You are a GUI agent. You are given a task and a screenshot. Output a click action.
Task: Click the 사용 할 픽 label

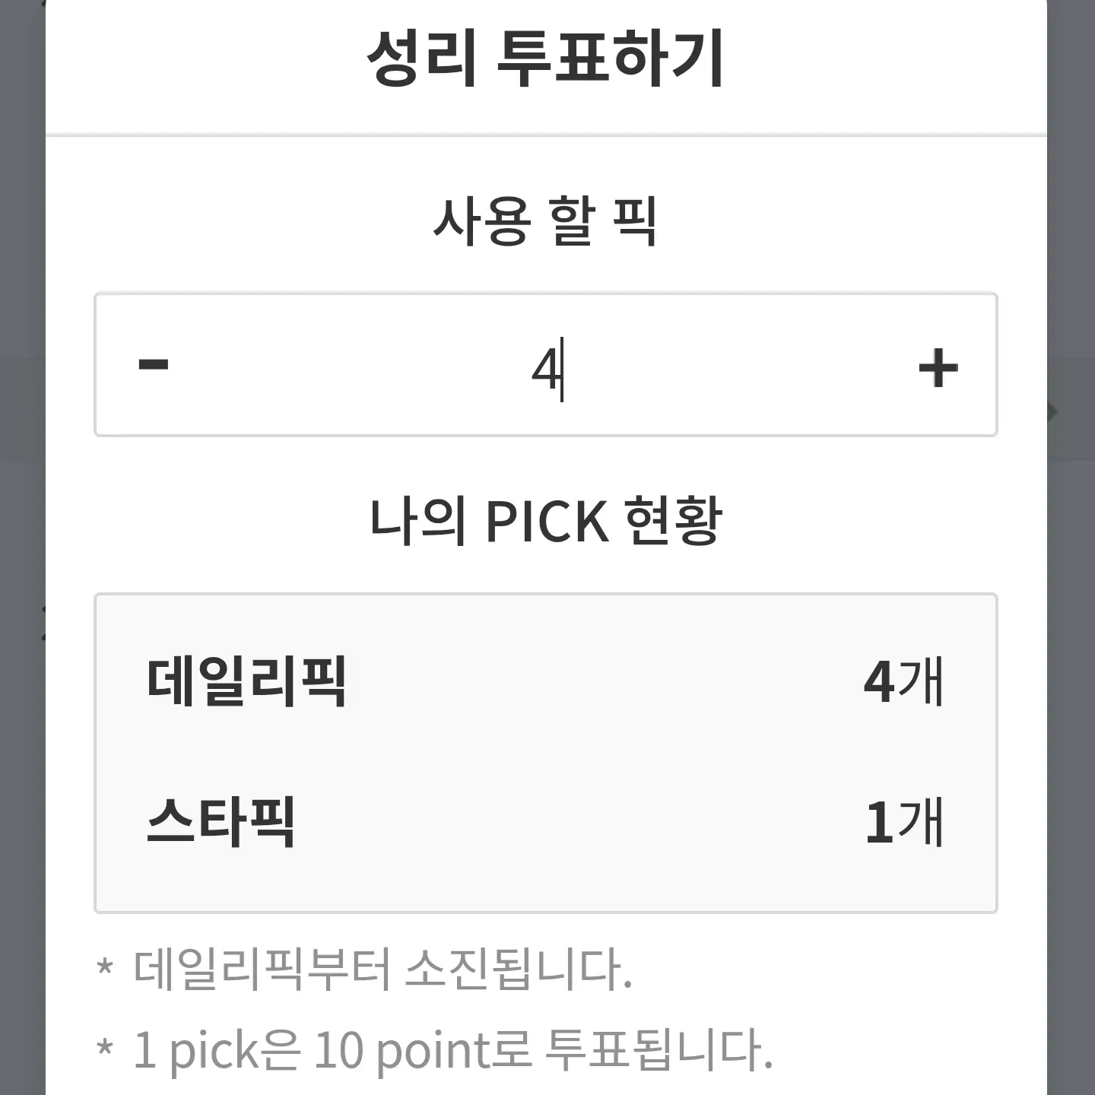pyautogui.click(x=545, y=221)
